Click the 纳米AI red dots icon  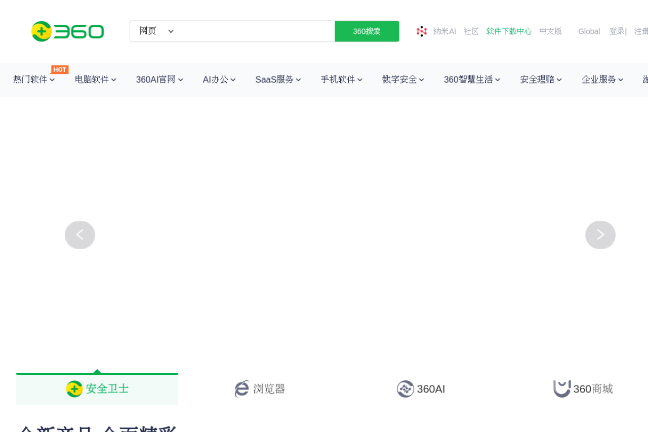click(422, 31)
